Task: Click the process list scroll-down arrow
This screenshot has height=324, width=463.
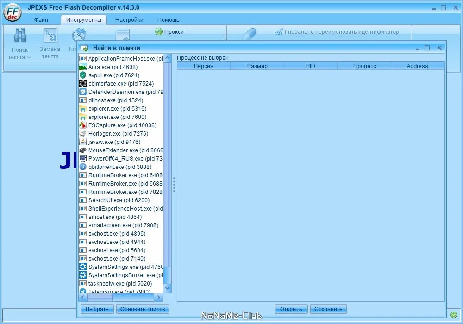Action: (168, 288)
